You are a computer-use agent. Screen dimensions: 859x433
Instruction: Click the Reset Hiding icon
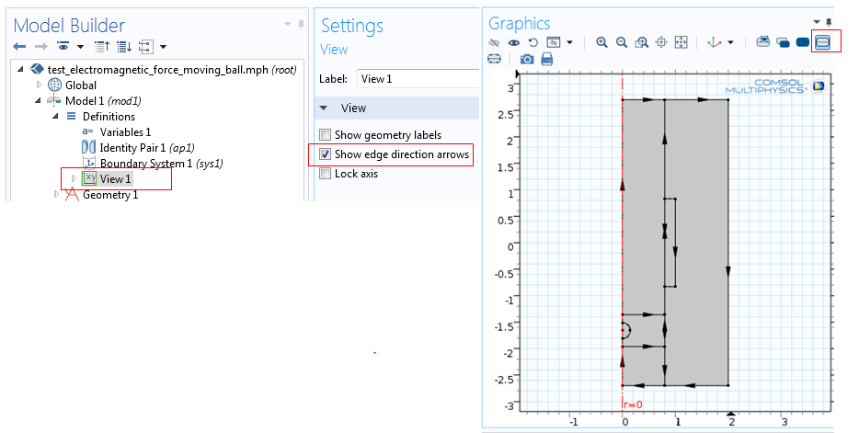pos(533,42)
